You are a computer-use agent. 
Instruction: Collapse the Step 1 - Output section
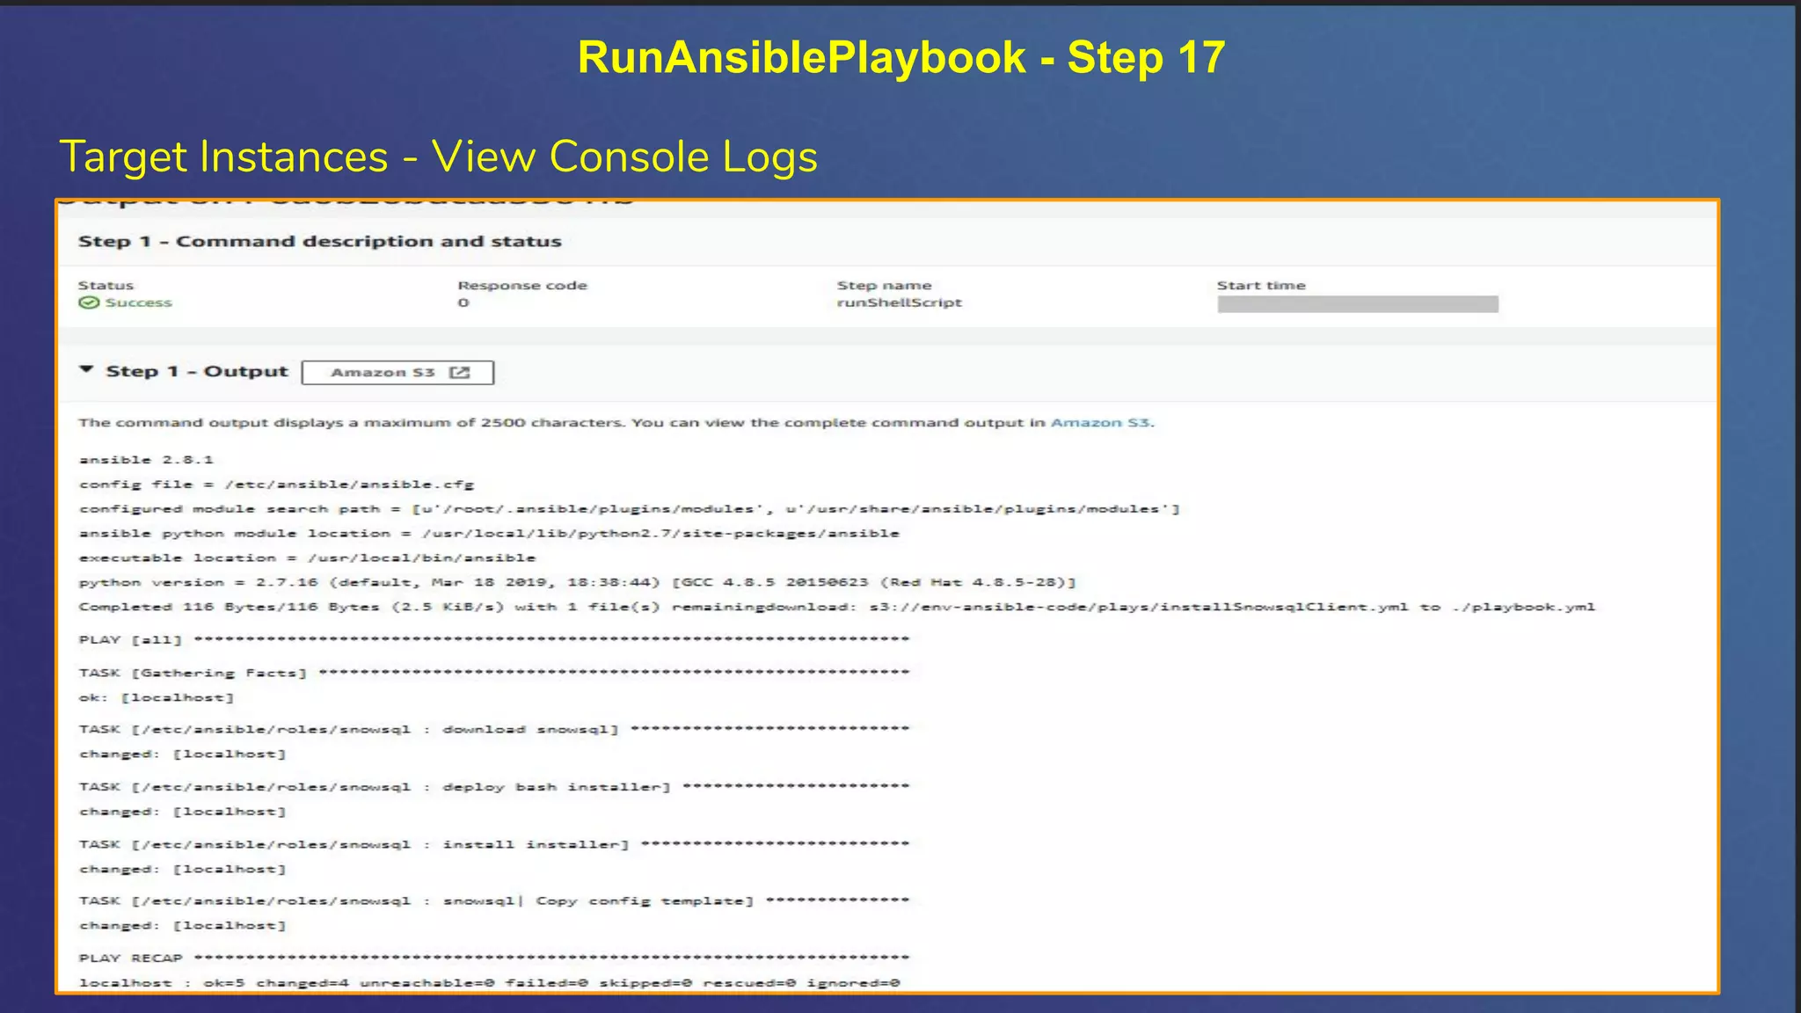point(86,370)
